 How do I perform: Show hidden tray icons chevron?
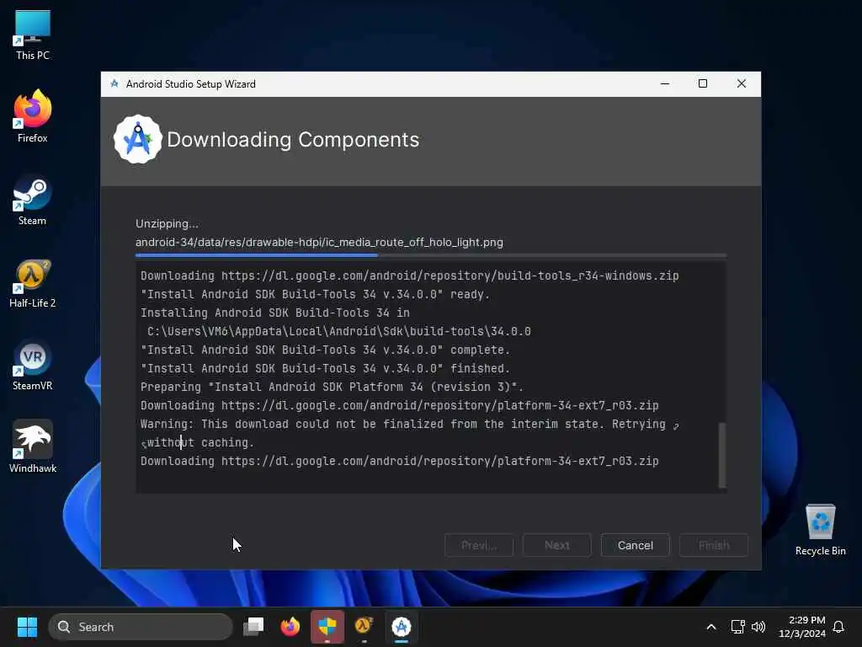click(710, 627)
